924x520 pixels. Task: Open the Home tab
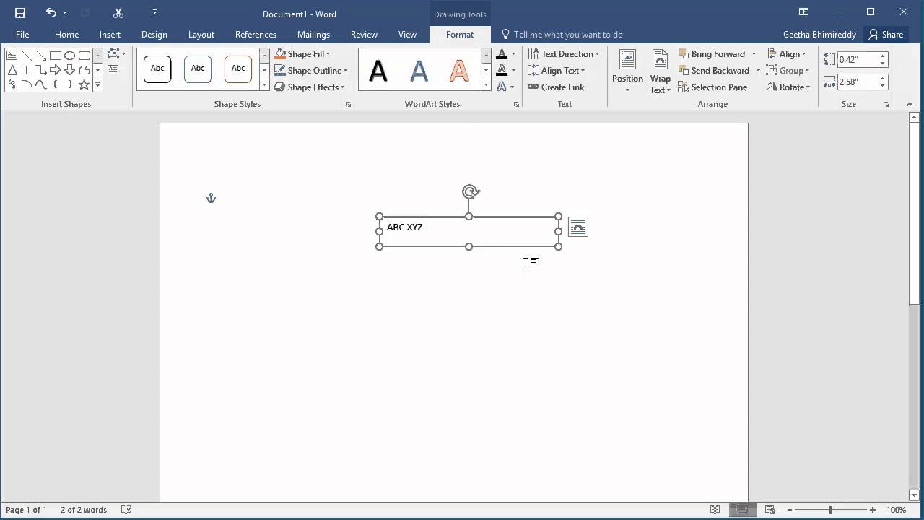point(66,35)
